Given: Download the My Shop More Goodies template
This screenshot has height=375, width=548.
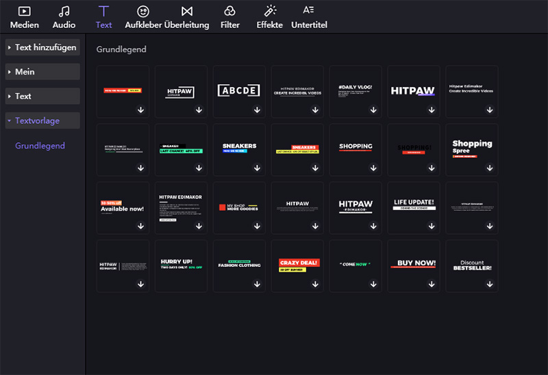Looking at the screenshot, I should pos(258,227).
